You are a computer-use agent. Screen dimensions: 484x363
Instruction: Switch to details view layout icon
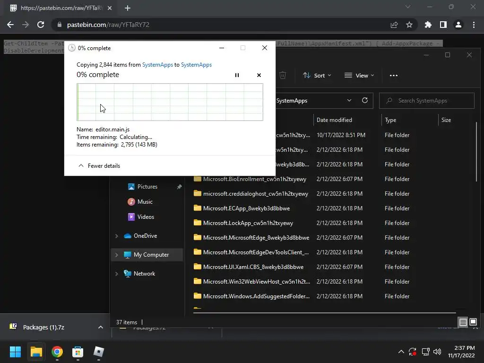tap(463, 322)
